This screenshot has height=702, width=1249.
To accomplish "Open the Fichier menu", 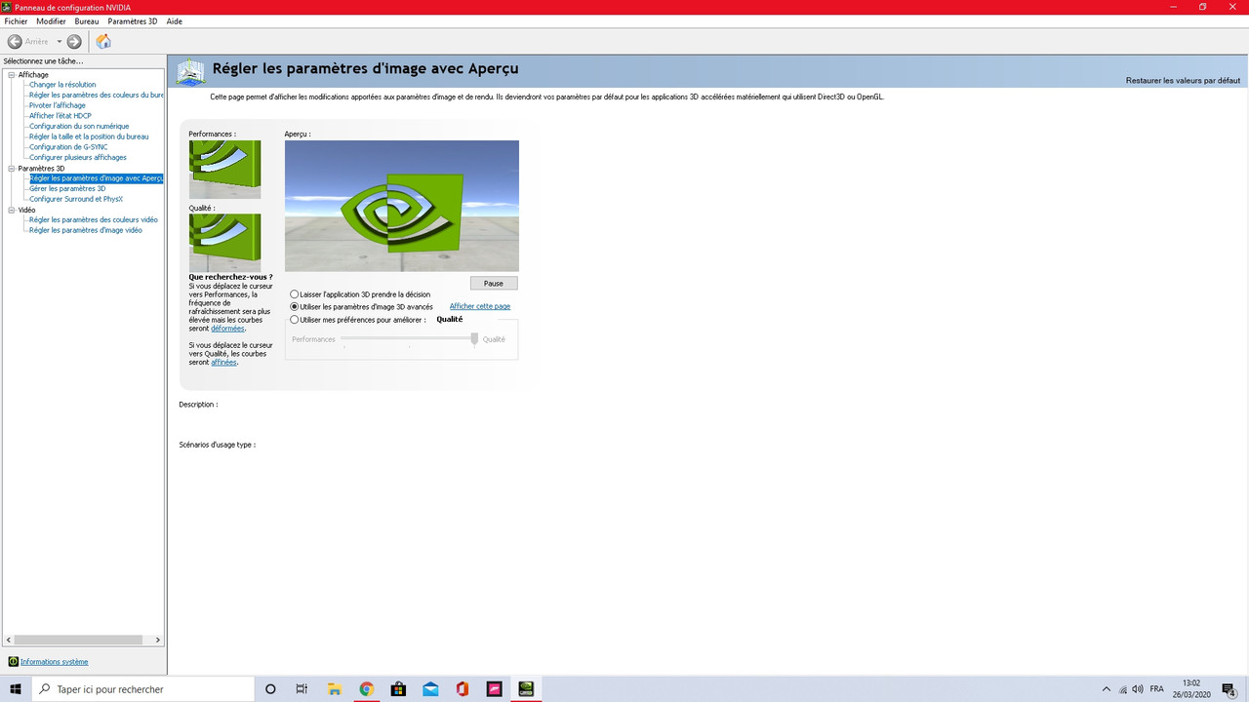I will [x=17, y=21].
